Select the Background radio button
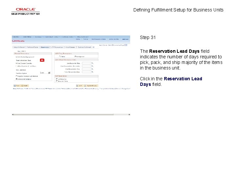 point(75,56)
